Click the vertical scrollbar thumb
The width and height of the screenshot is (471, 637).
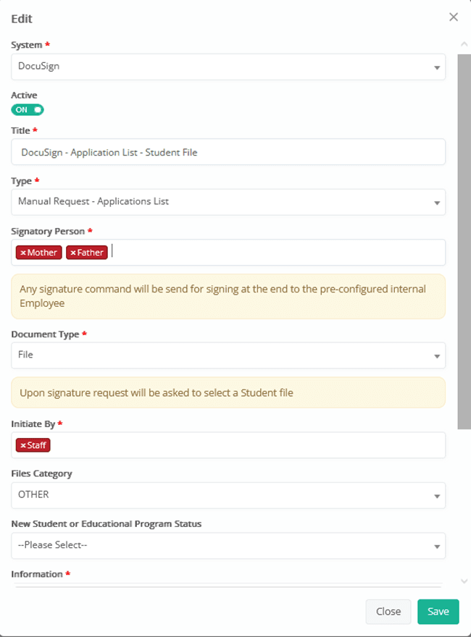(x=464, y=241)
